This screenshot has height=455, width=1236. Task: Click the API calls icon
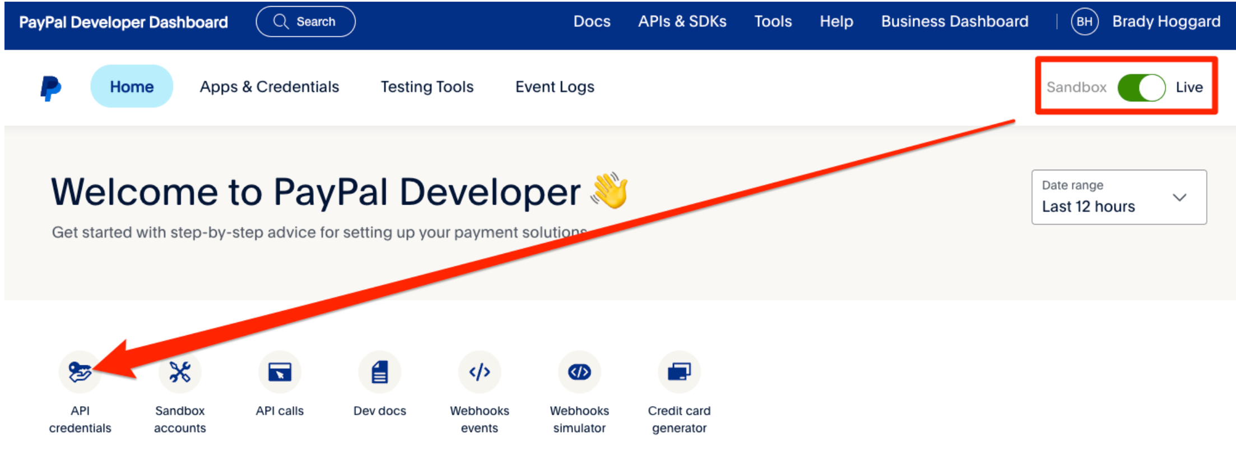click(x=280, y=372)
